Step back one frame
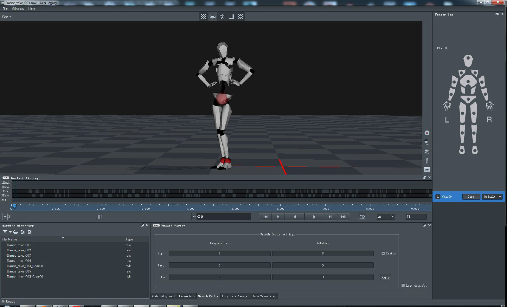The image size is (507, 307). (x=278, y=217)
